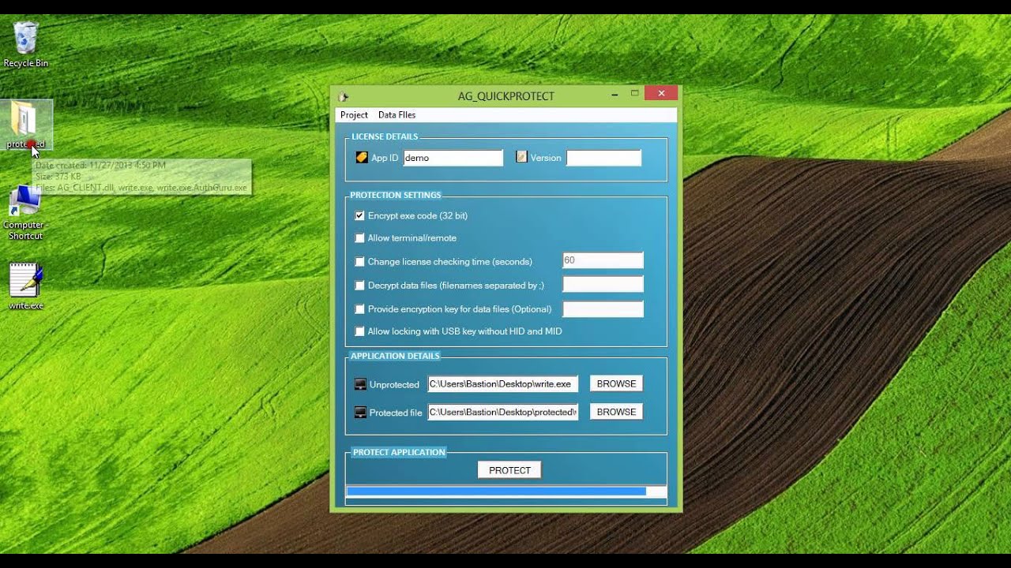
Task: Click the Protected file path field
Action: [x=503, y=412]
